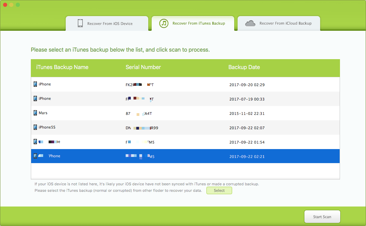Viewport: 366px width, 226px height.
Task: Click the iTunes music note icon
Action: click(164, 23)
